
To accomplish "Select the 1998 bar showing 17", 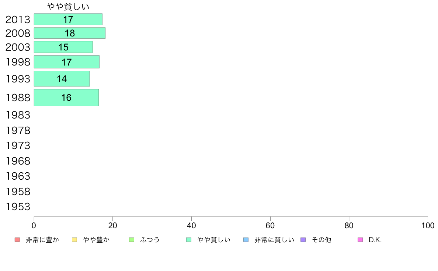I will [x=67, y=62].
